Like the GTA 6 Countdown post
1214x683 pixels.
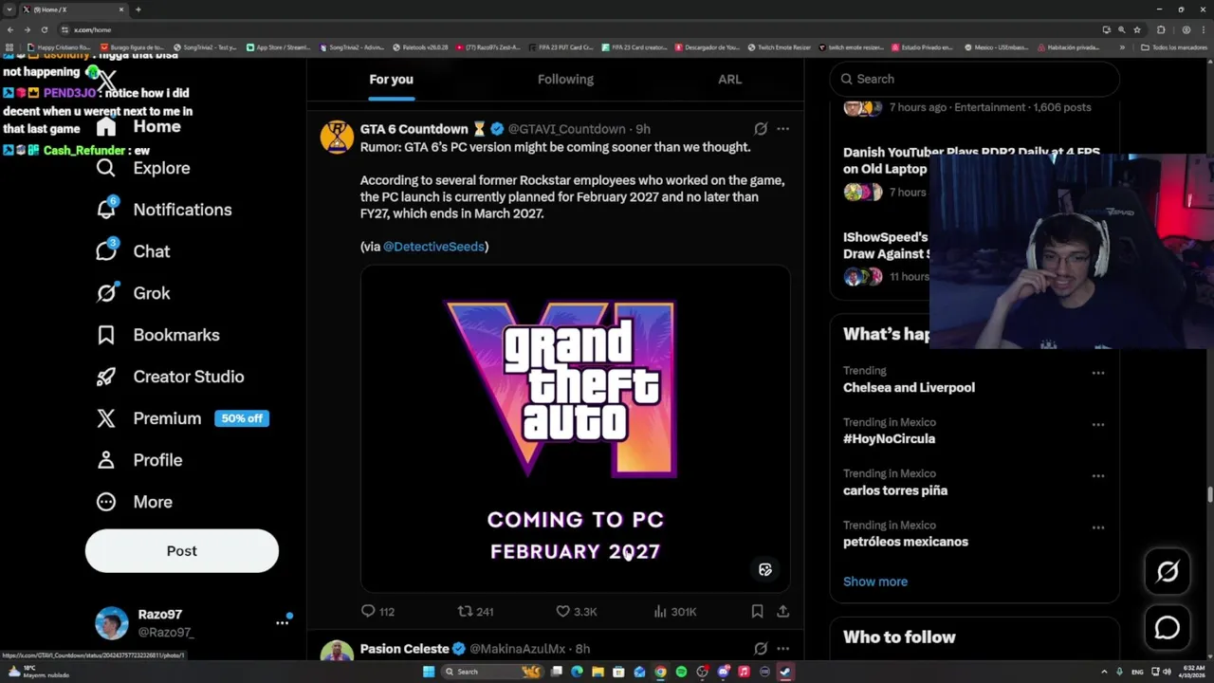[576, 612]
